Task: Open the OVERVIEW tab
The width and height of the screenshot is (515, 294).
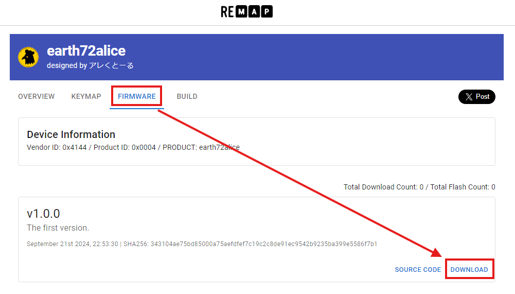Action: [x=36, y=96]
